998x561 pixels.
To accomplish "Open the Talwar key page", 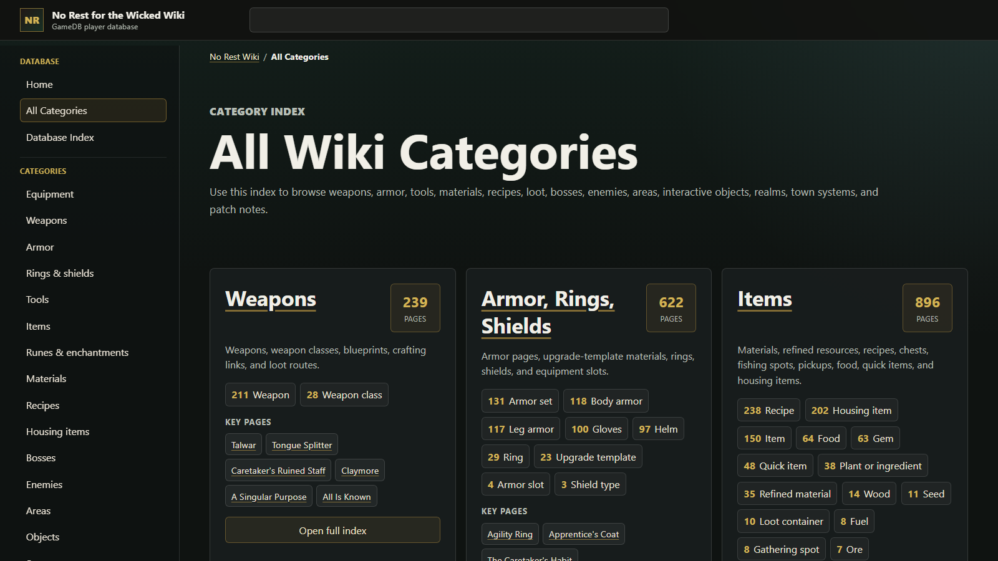I will pos(243,445).
